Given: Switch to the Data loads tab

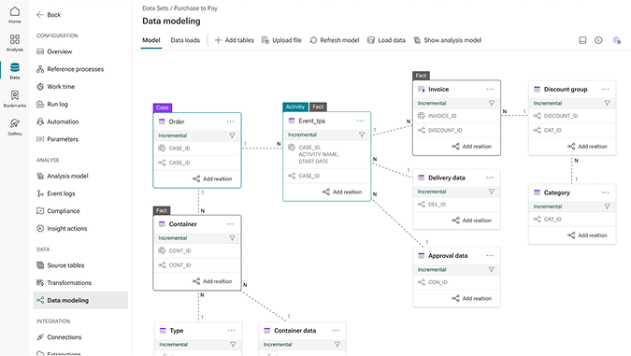Looking at the screenshot, I should click(x=185, y=40).
